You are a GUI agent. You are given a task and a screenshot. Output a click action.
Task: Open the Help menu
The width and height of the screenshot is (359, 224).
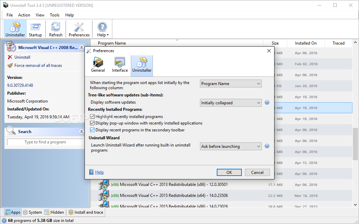69,15
